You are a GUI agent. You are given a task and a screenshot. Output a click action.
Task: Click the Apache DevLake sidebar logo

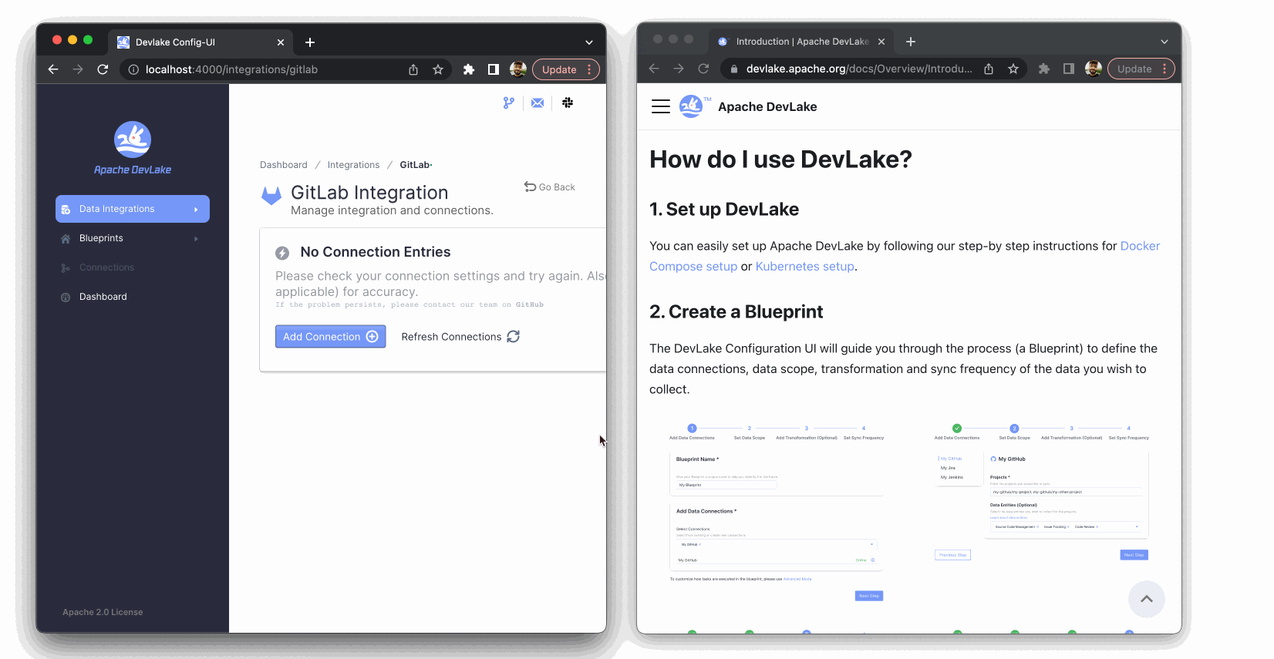[133, 148]
